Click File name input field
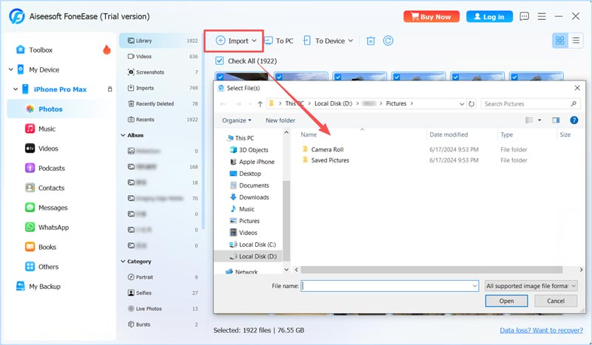592x345 pixels. pyautogui.click(x=390, y=286)
